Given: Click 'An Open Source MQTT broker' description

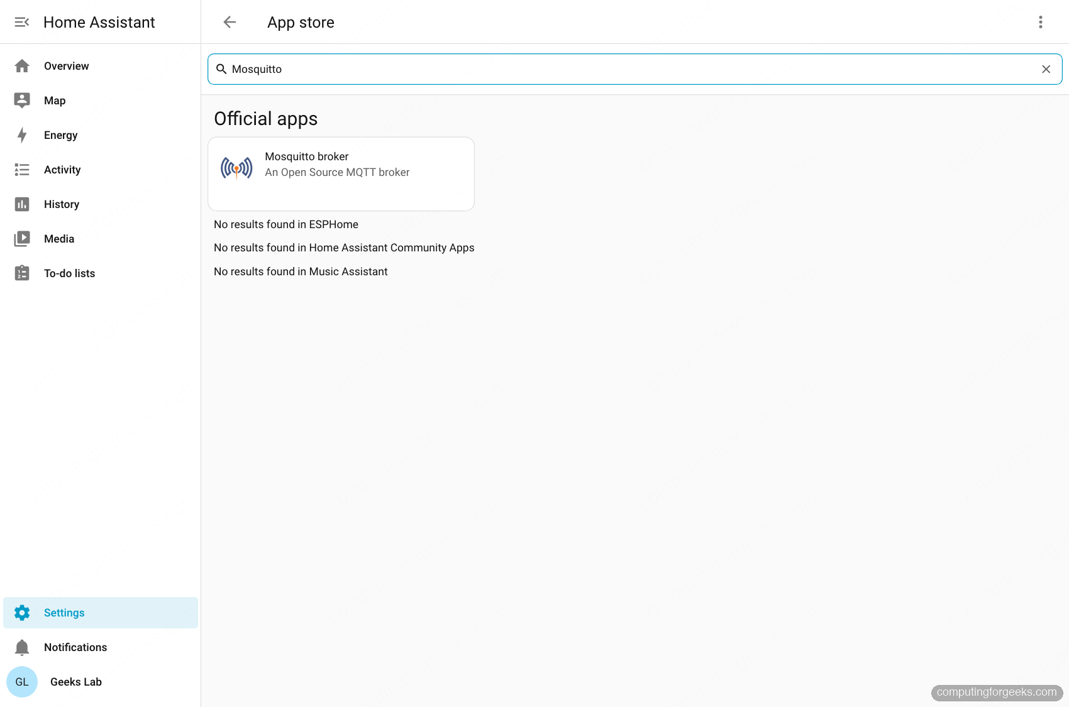Looking at the screenshot, I should coord(337,172).
